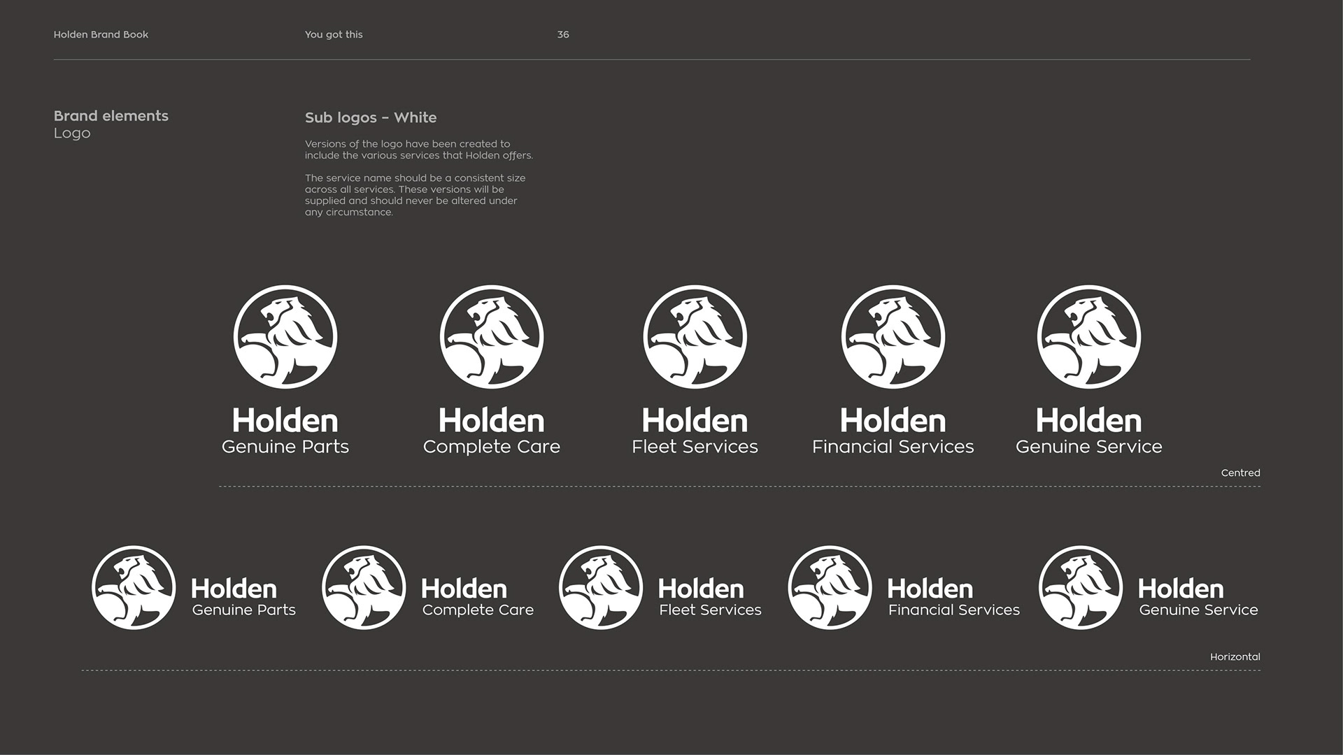Click the 'Brand elements' section title
This screenshot has width=1343, height=755.
click(x=111, y=116)
